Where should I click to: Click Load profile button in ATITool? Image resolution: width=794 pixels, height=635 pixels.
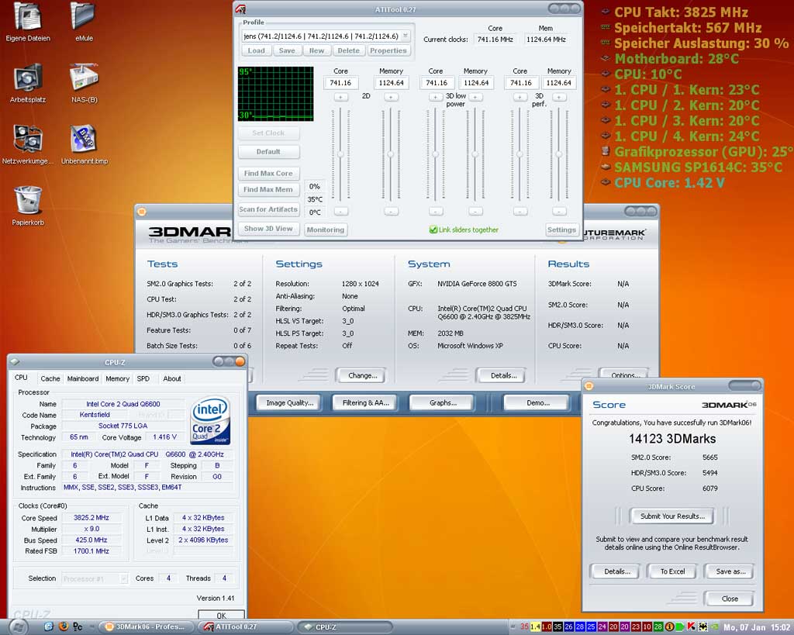[256, 50]
